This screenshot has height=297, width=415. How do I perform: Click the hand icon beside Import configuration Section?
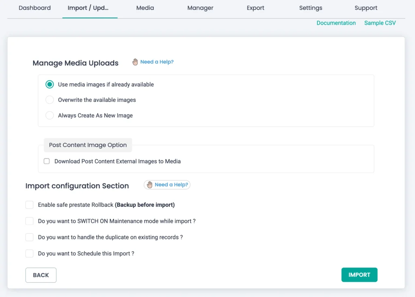click(150, 185)
